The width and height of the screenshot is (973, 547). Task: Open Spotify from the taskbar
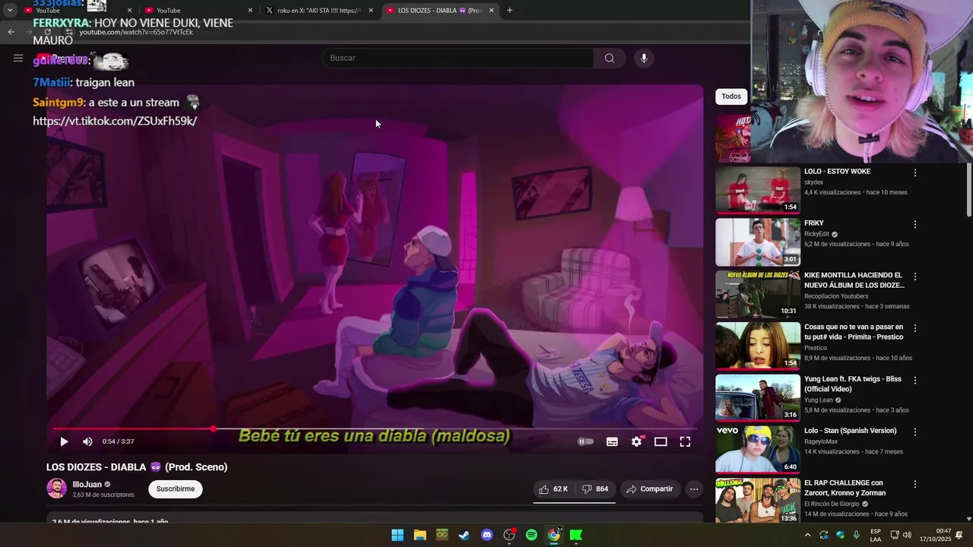(531, 535)
